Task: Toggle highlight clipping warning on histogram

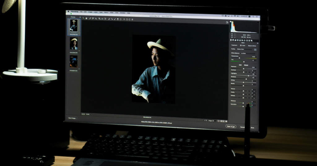Action: coord(258,22)
